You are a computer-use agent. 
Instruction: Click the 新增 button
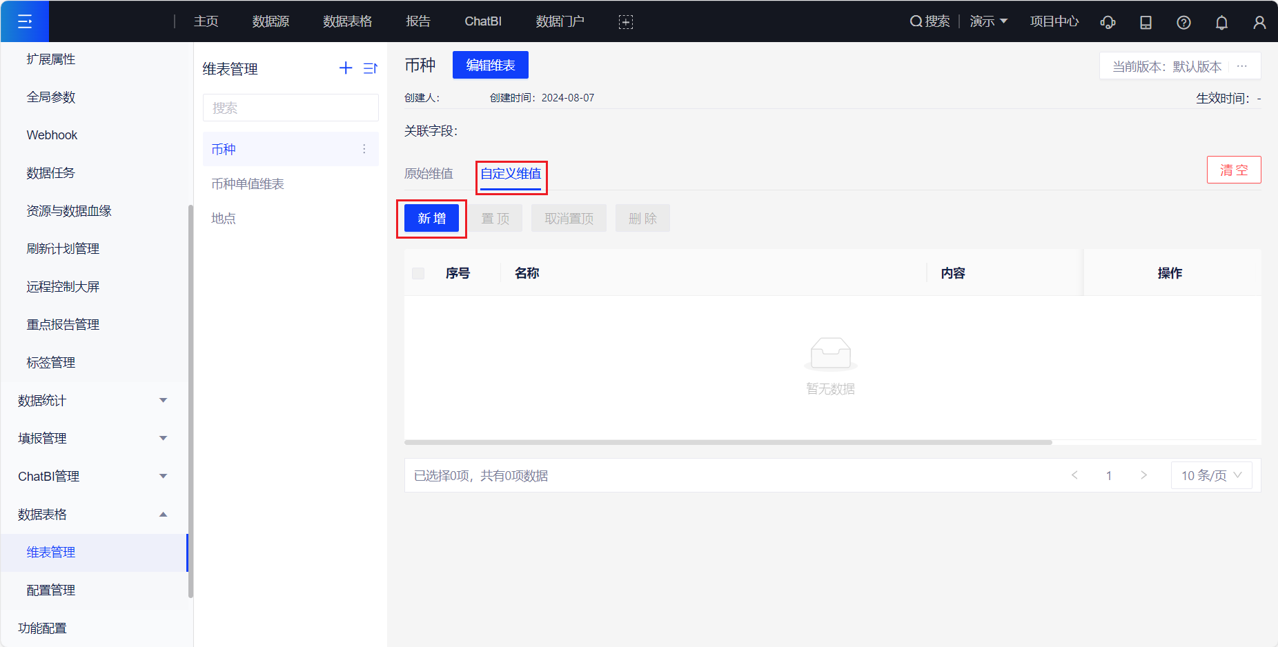point(431,219)
